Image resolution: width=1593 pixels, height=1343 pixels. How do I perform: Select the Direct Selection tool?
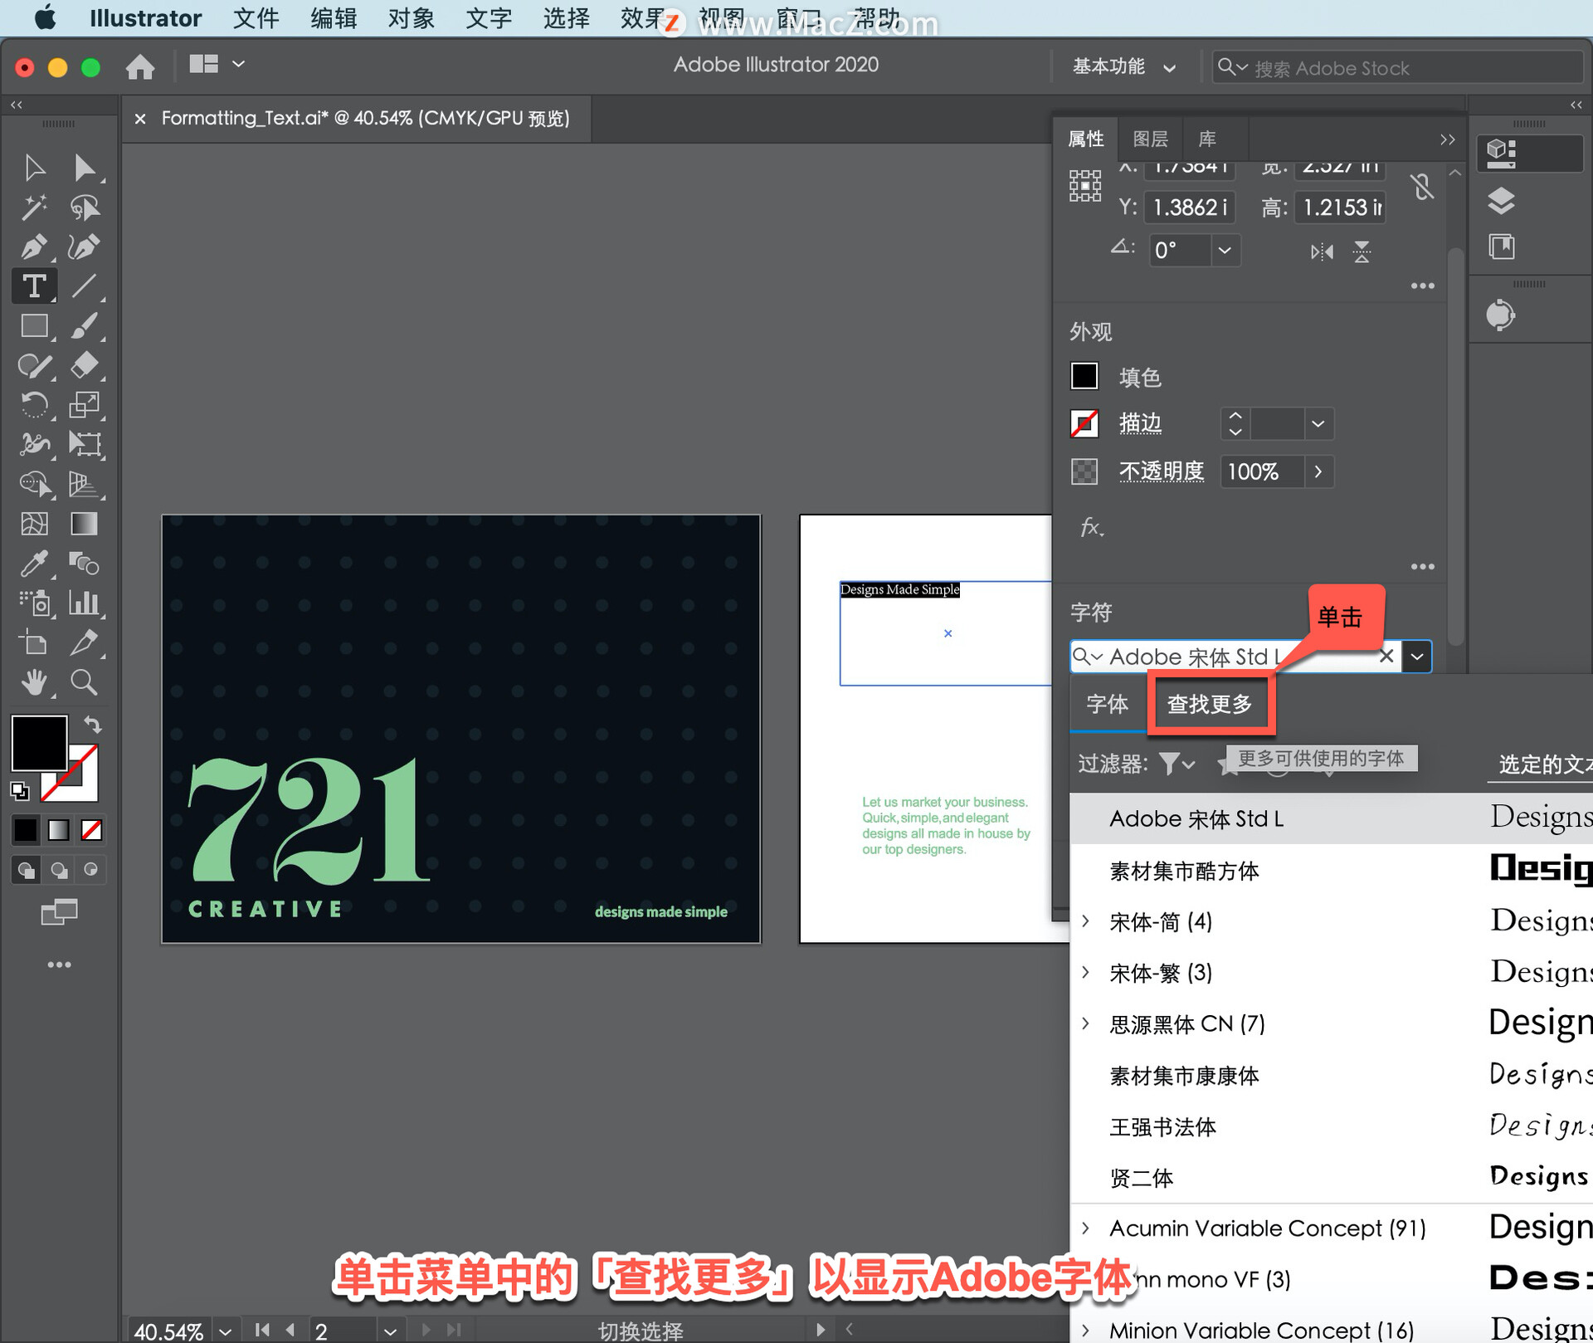pyautogui.click(x=84, y=168)
